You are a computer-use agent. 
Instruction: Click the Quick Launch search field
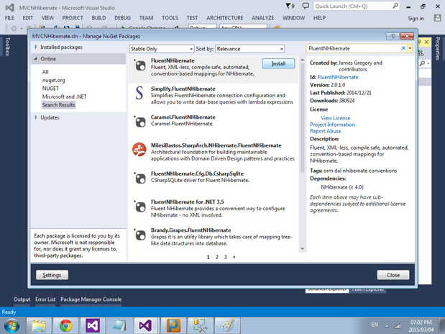pos(352,6)
